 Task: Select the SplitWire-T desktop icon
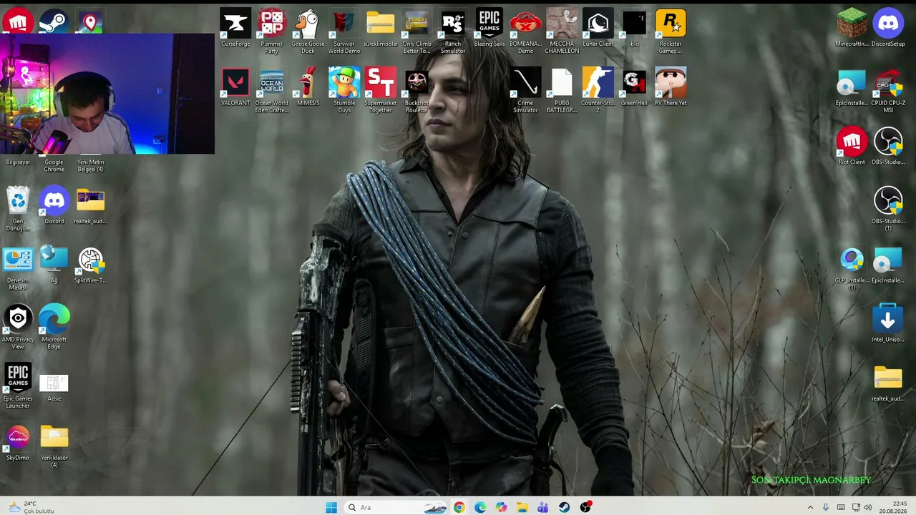(90, 265)
